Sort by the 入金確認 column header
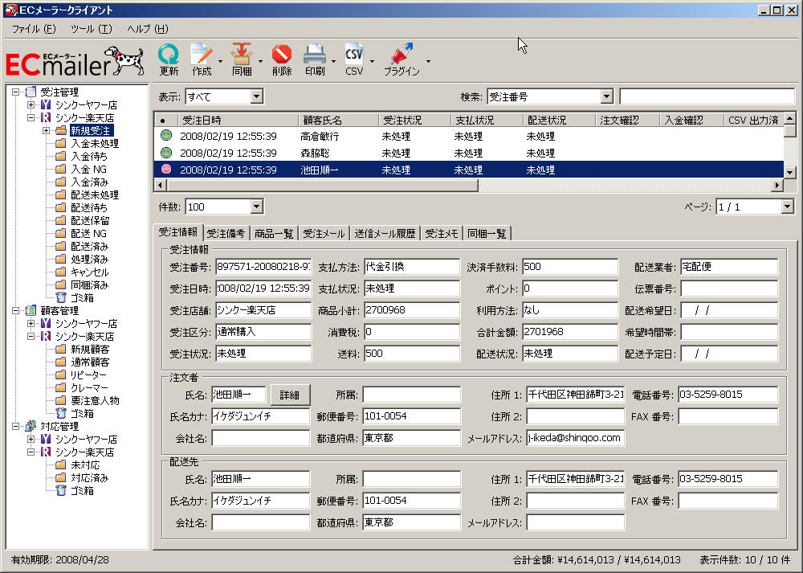This screenshot has height=573, width=803. click(691, 120)
